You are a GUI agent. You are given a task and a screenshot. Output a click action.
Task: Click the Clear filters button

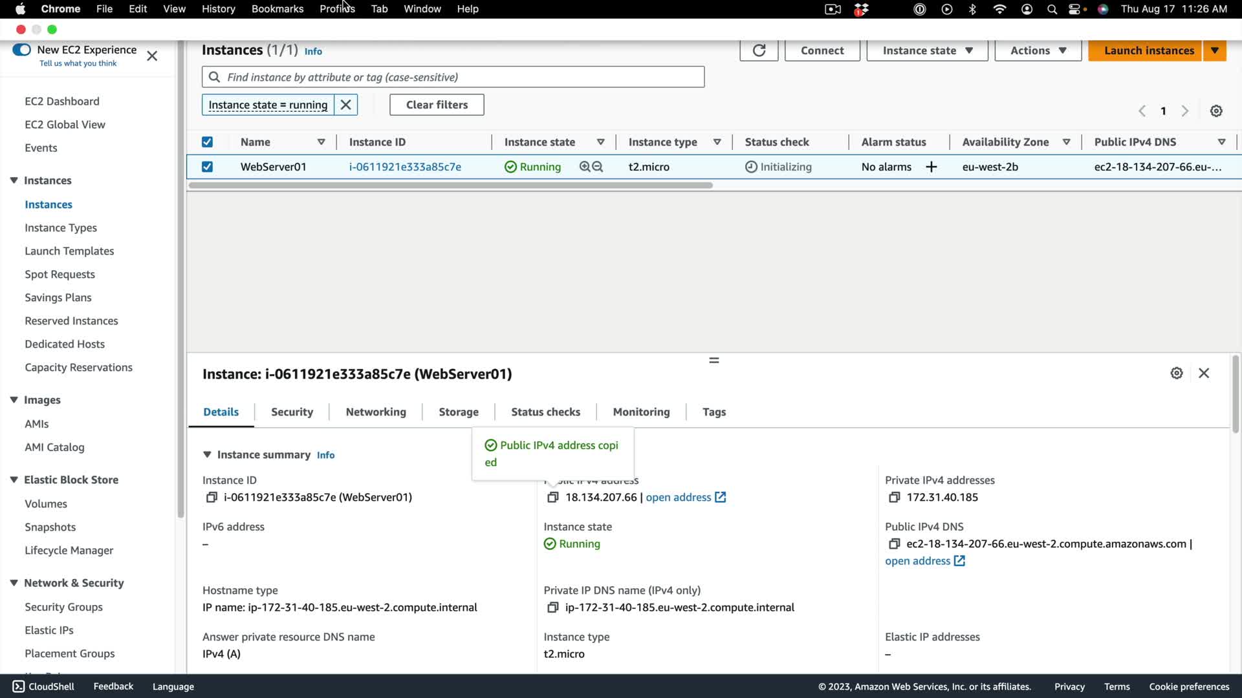click(437, 105)
